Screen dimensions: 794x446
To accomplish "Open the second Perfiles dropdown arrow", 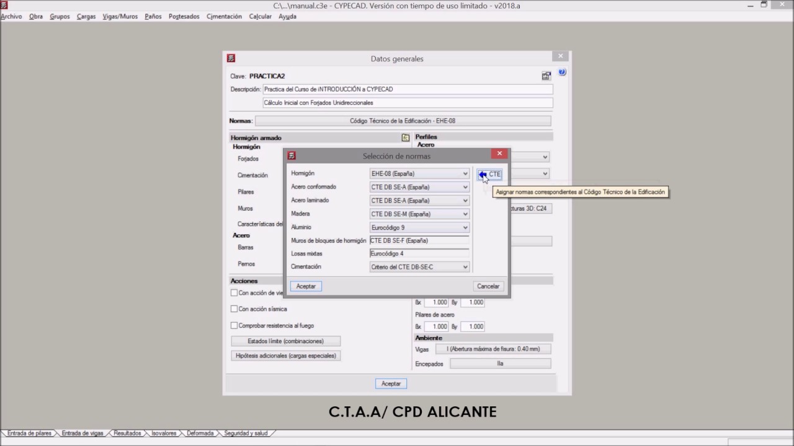I will 545,174.
